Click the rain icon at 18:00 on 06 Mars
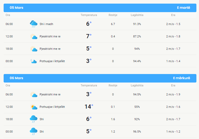 click(x=34, y=119)
